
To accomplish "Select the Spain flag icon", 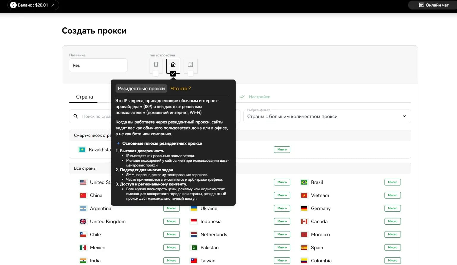I will [x=304, y=247].
